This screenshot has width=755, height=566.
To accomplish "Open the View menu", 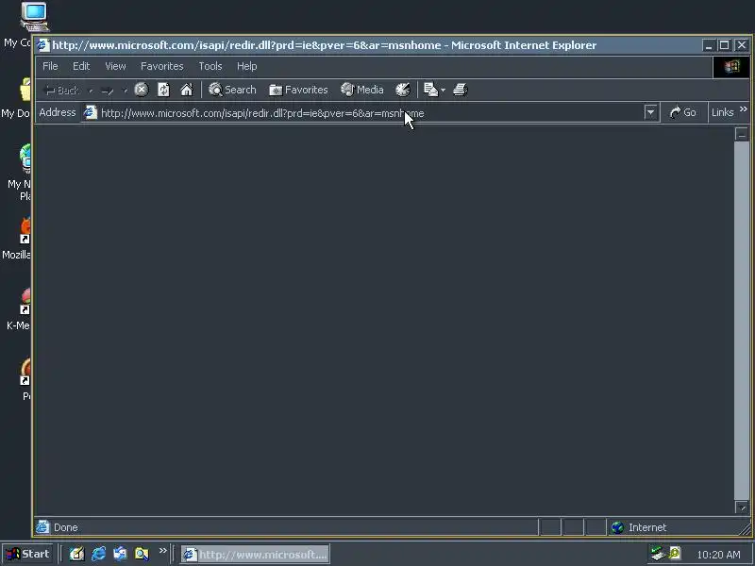I will coord(115,66).
